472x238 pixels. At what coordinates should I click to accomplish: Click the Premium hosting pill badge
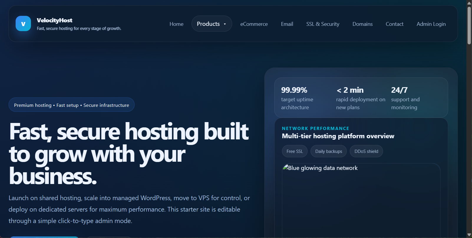coord(72,105)
